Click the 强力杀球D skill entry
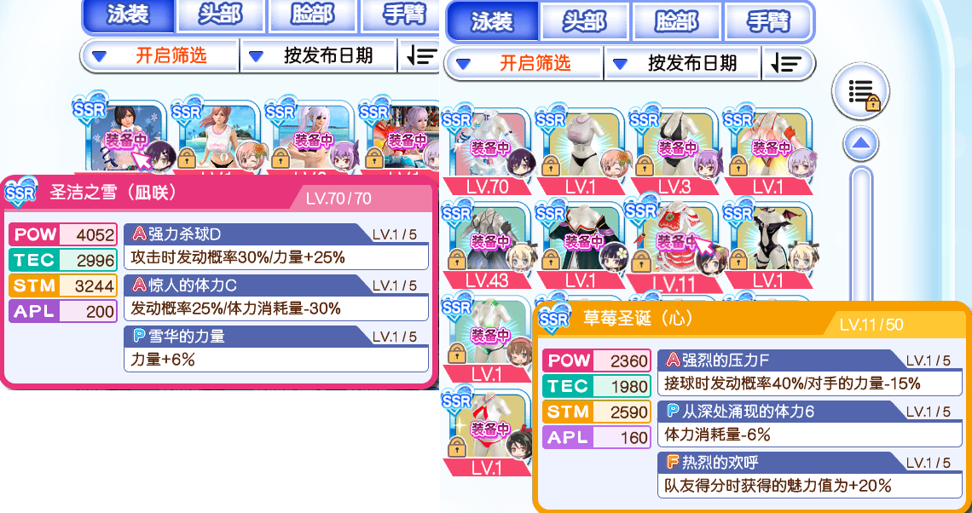The height and width of the screenshot is (513, 972). point(276,246)
